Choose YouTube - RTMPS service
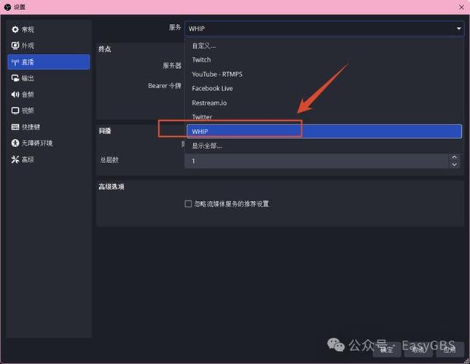The image size is (470, 364). (x=324, y=74)
